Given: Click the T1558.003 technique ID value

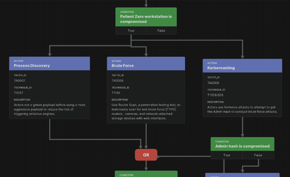Looking at the screenshot, I should coord(215,95).
